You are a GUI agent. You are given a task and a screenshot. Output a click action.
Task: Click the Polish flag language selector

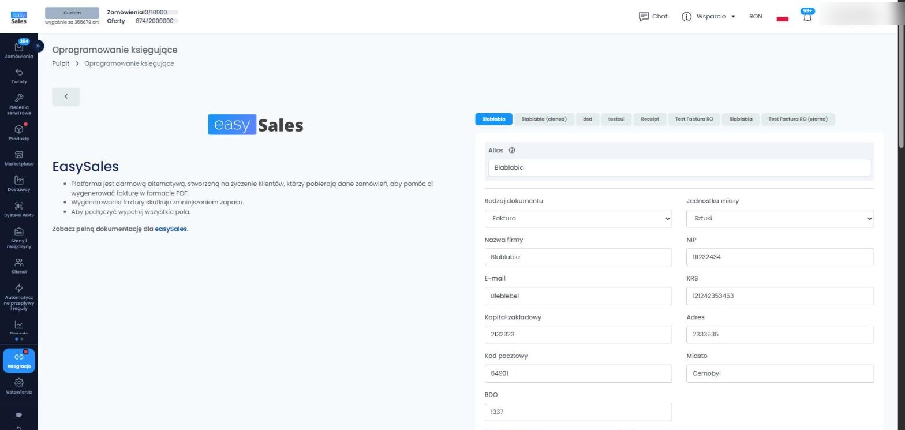tap(782, 17)
